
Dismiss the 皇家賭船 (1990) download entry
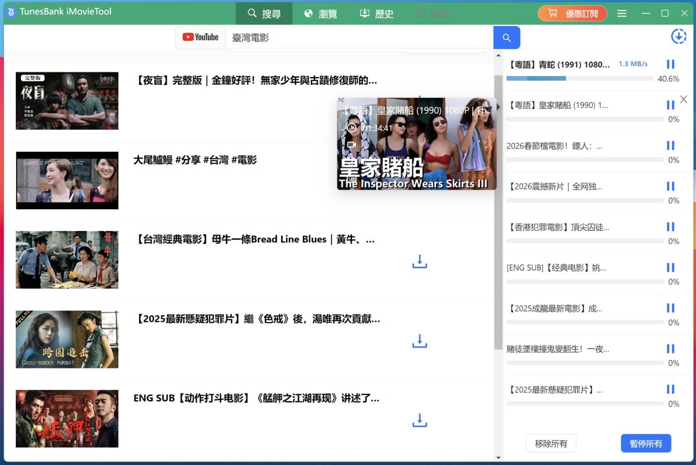tap(683, 99)
